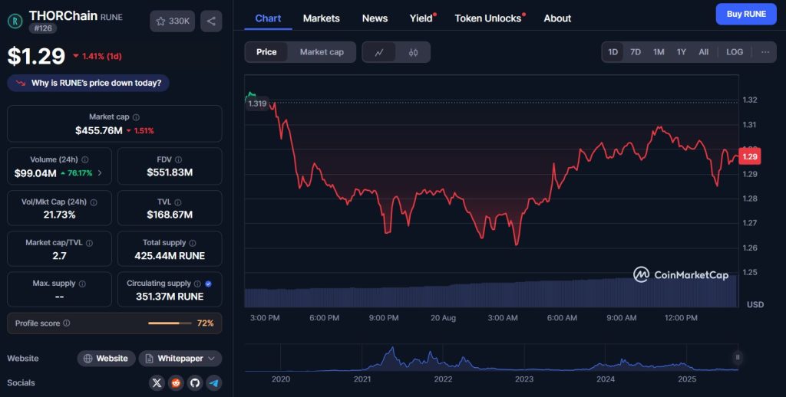Screen dimensions: 786x397
Task: Expand Volume (24h) details arrow
Action: [100, 173]
